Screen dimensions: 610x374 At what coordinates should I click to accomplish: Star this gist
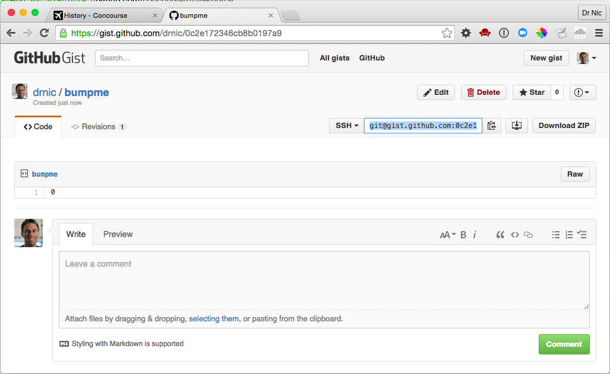coord(532,92)
